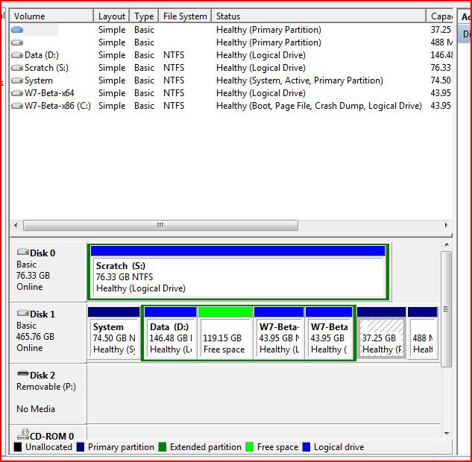Click up arrow of disk pane scrollbar

tap(447, 244)
